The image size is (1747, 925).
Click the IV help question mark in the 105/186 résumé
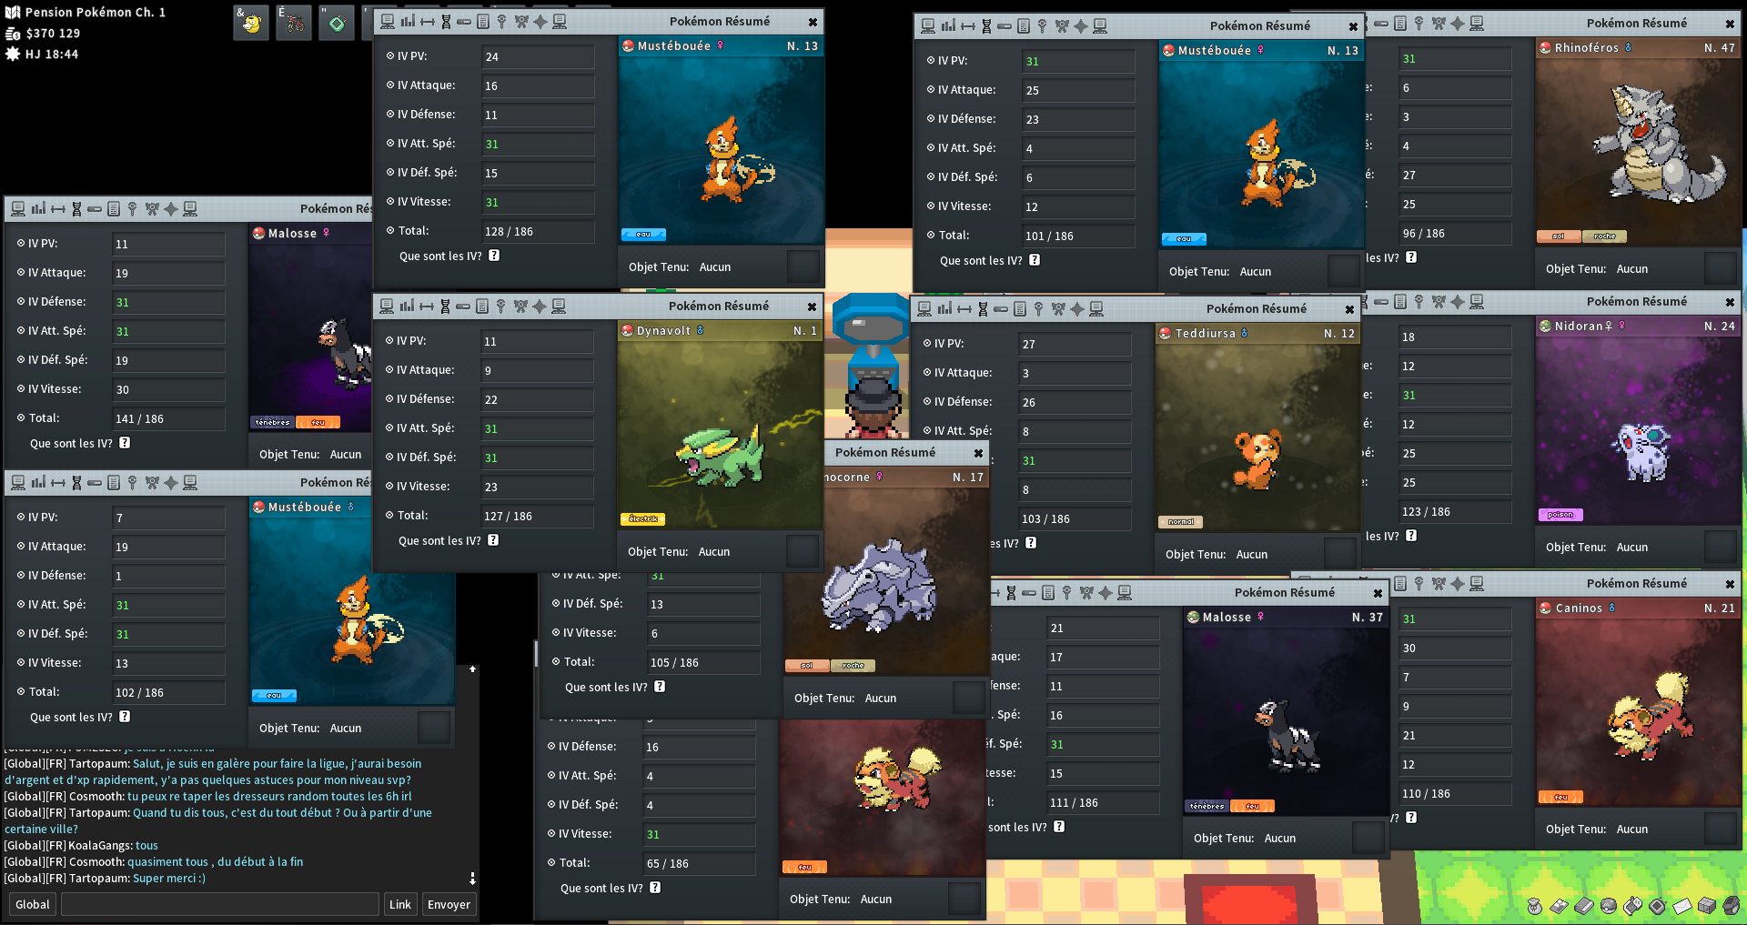pyautogui.click(x=660, y=687)
